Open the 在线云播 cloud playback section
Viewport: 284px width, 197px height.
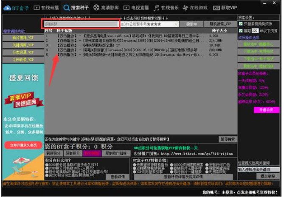[x=46, y=8]
